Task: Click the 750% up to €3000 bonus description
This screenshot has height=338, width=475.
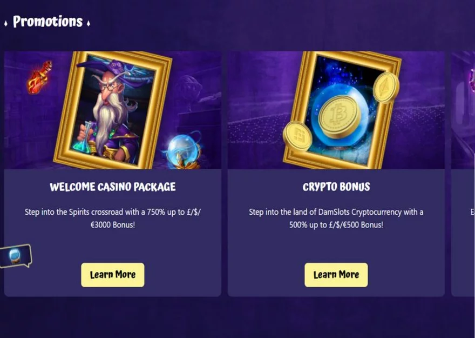Action: [113, 218]
